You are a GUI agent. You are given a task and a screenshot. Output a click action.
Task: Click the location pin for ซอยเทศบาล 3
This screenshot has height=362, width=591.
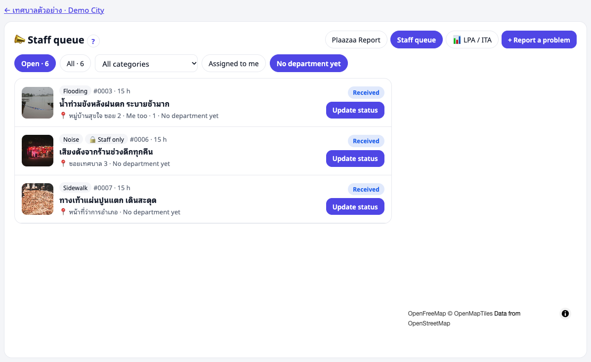pyautogui.click(x=63, y=163)
